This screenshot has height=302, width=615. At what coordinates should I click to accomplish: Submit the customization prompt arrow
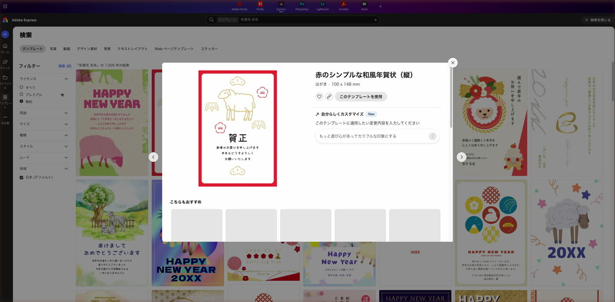(x=433, y=136)
